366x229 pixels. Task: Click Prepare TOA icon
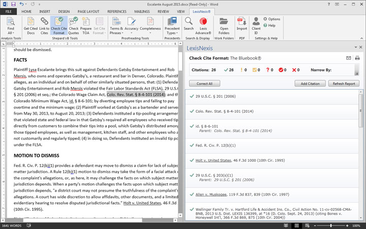(86, 26)
